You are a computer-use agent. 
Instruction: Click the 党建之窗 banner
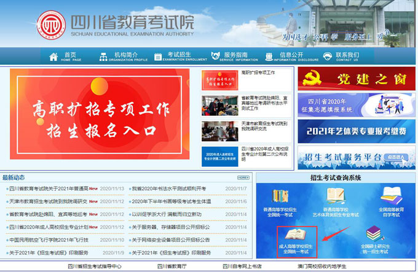[x=356, y=79]
